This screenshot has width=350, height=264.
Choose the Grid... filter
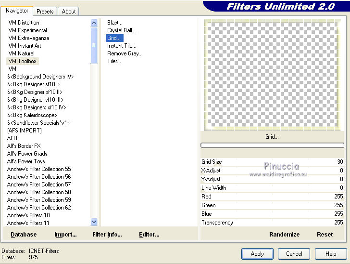pyautogui.click(x=115, y=38)
